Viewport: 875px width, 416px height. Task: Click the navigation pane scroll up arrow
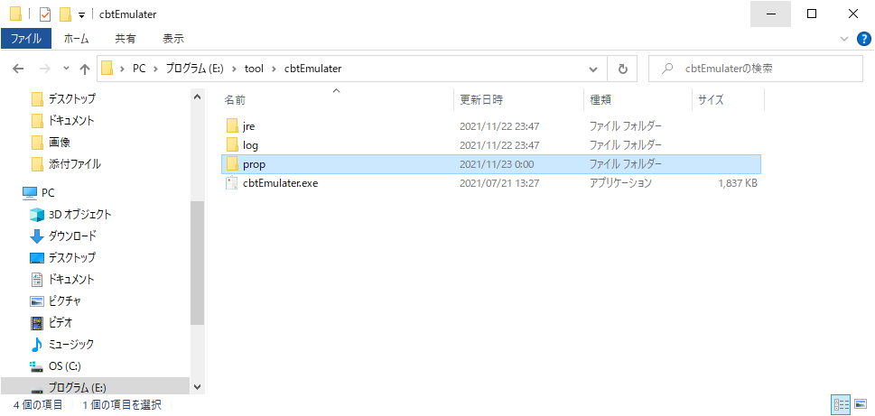[197, 97]
